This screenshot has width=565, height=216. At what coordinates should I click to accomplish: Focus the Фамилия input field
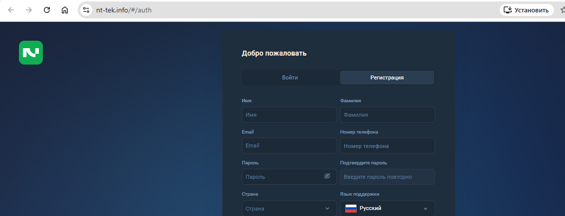tap(387, 115)
